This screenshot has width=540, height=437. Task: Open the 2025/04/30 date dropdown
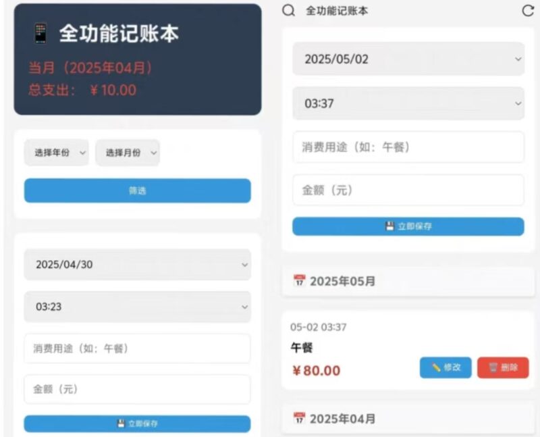137,265
